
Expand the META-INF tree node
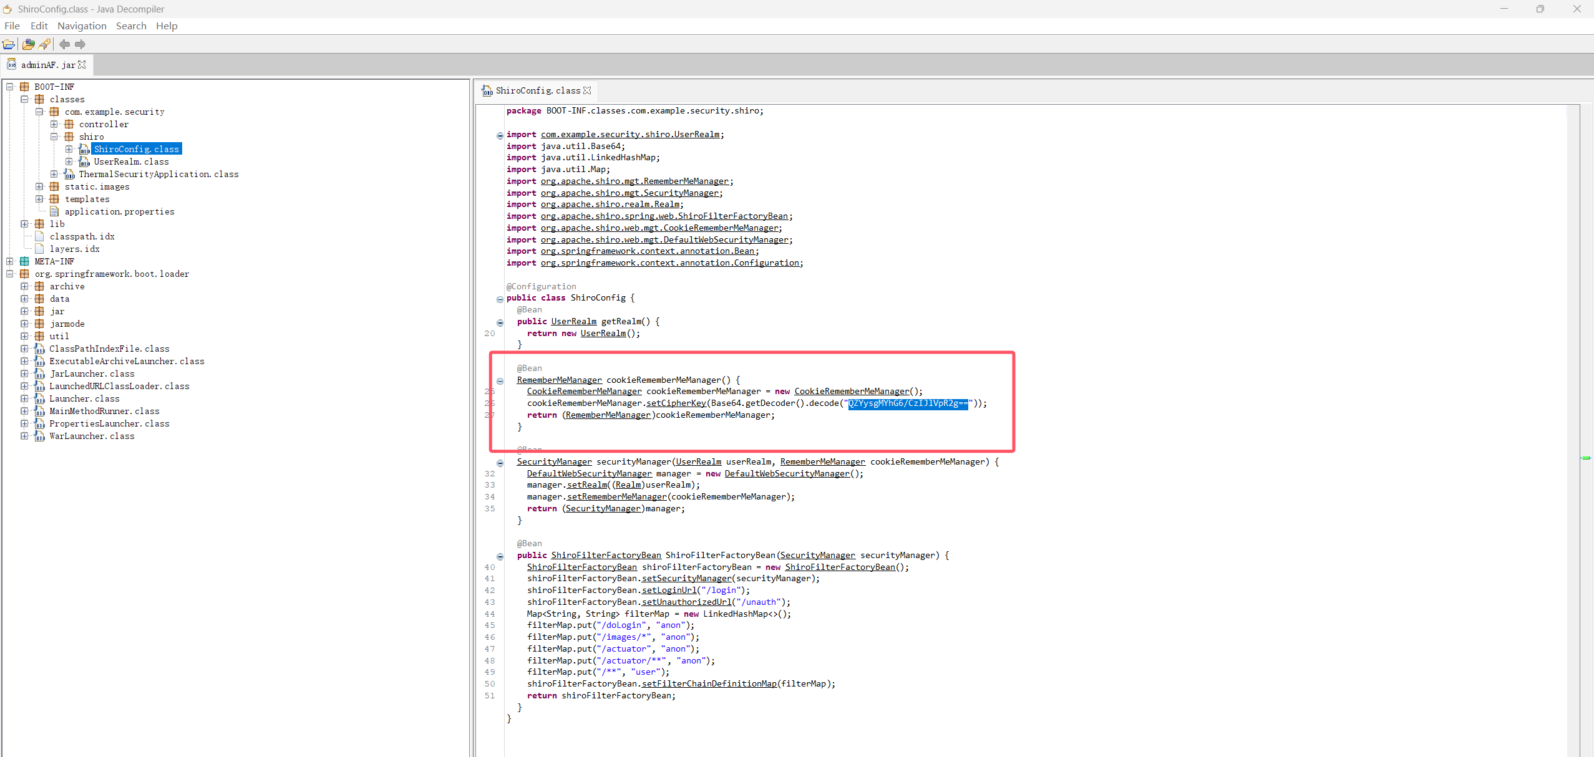pyautogui.click(x=9, y=261)
